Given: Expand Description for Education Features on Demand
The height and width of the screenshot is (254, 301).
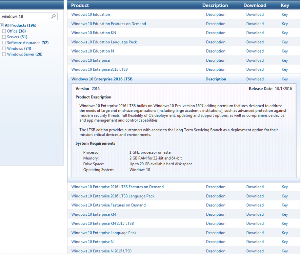Looking at the screenshot, I should click(x=216, y=24).
